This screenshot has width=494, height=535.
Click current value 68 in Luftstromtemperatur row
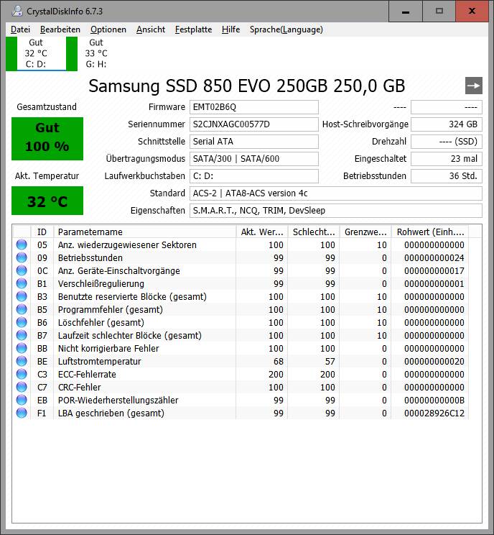279,361
